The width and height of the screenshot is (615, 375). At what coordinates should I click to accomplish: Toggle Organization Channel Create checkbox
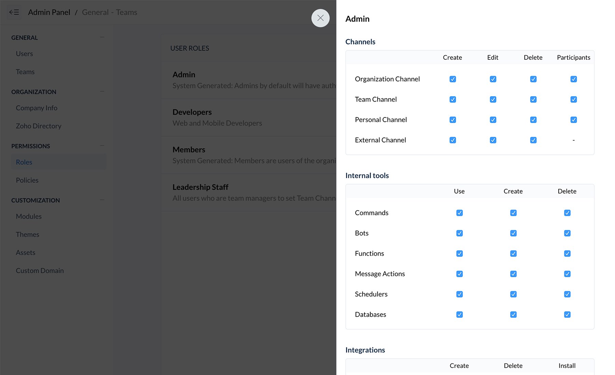click(453, 79)
